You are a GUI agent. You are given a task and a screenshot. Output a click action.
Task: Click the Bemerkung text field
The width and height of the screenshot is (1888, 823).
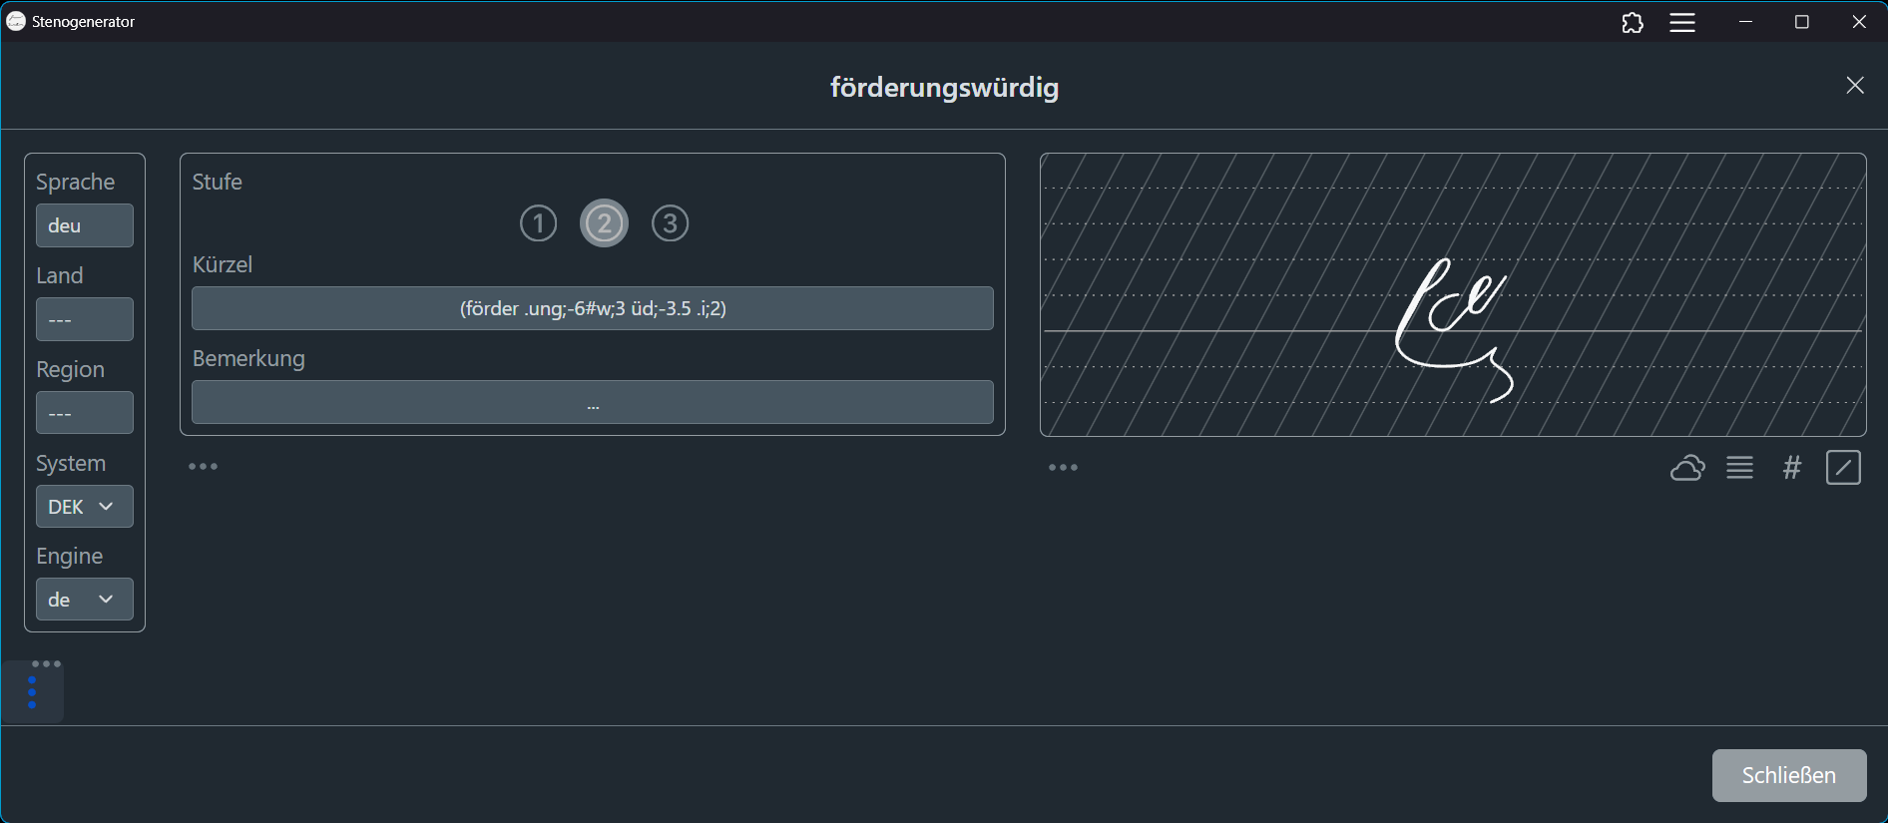592,402
